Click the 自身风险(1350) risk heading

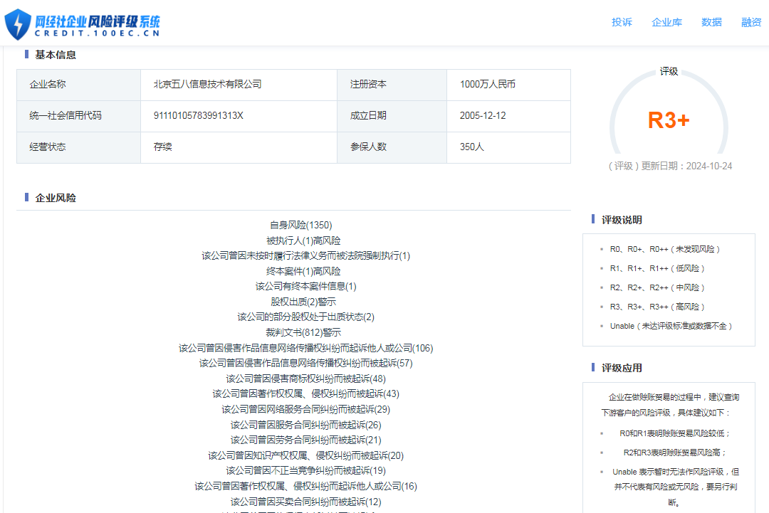(300, 225)
